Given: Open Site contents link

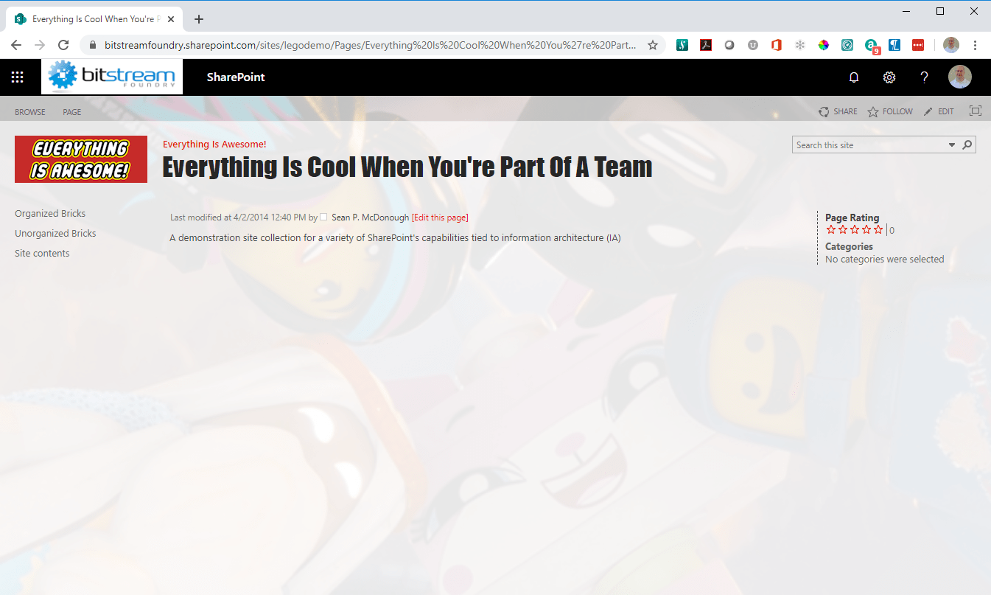Looking at the screenshot, I should 42,253.
